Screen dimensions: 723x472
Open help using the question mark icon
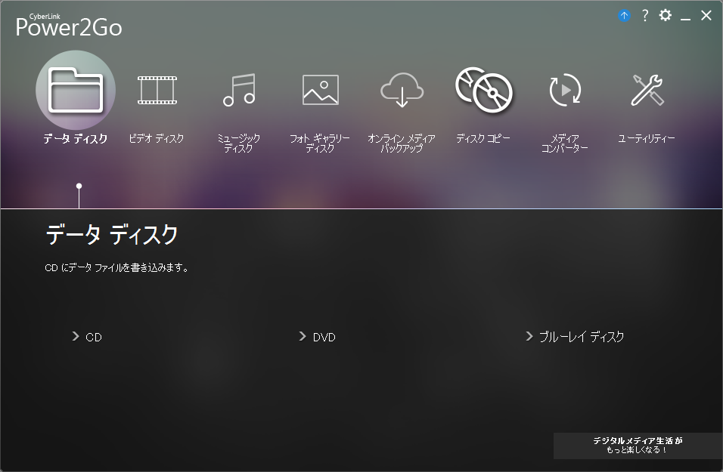[644, 15]
